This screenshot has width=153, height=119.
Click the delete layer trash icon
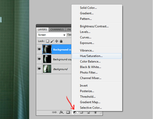point(95,112)
